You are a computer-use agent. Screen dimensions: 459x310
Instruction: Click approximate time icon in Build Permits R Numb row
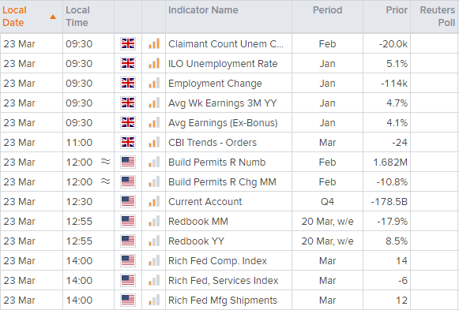(105, 161)
